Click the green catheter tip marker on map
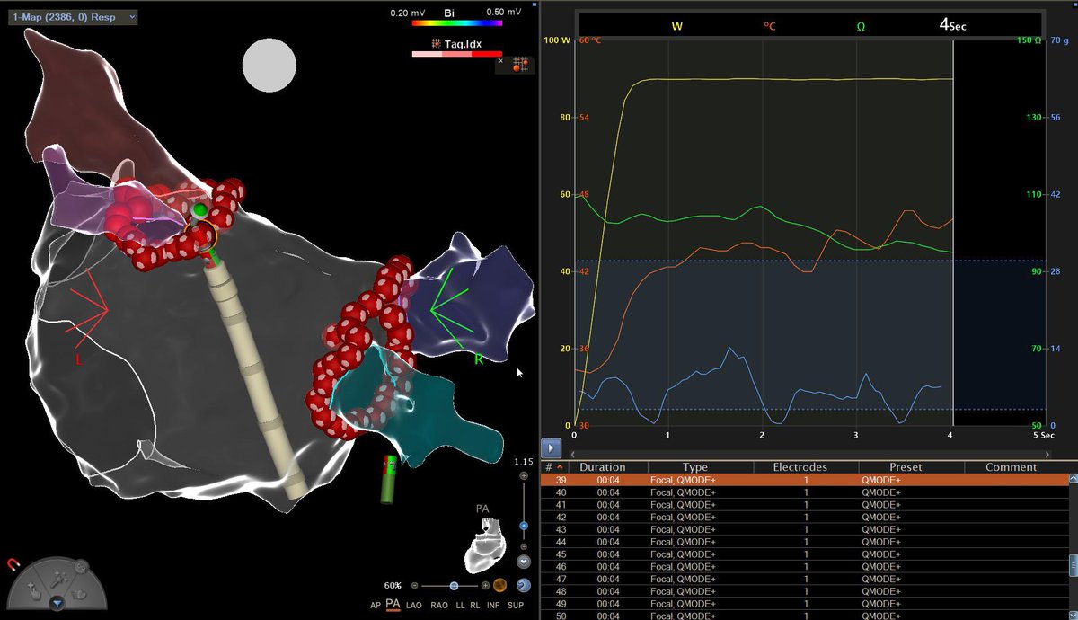 tap(200, 210)
